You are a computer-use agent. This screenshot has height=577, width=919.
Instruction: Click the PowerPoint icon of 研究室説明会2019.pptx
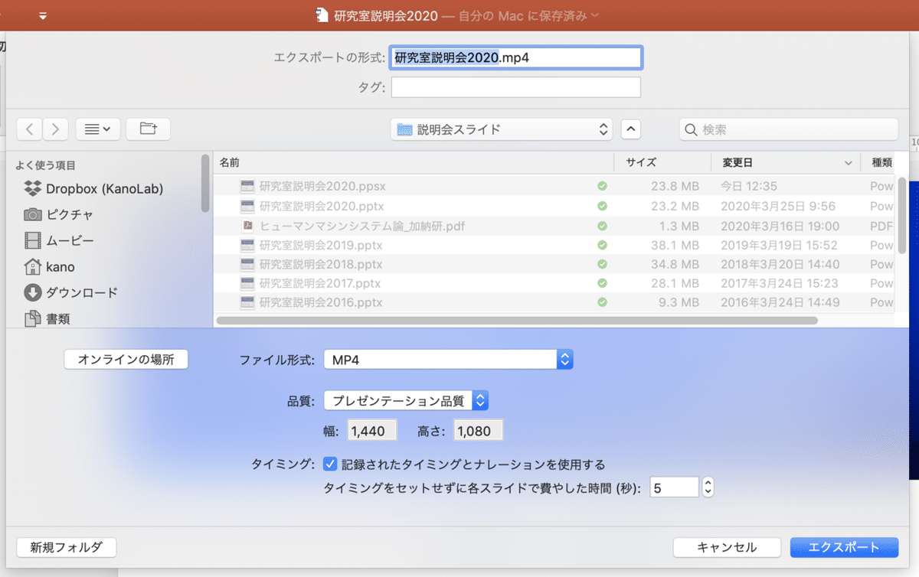point(247,244)
